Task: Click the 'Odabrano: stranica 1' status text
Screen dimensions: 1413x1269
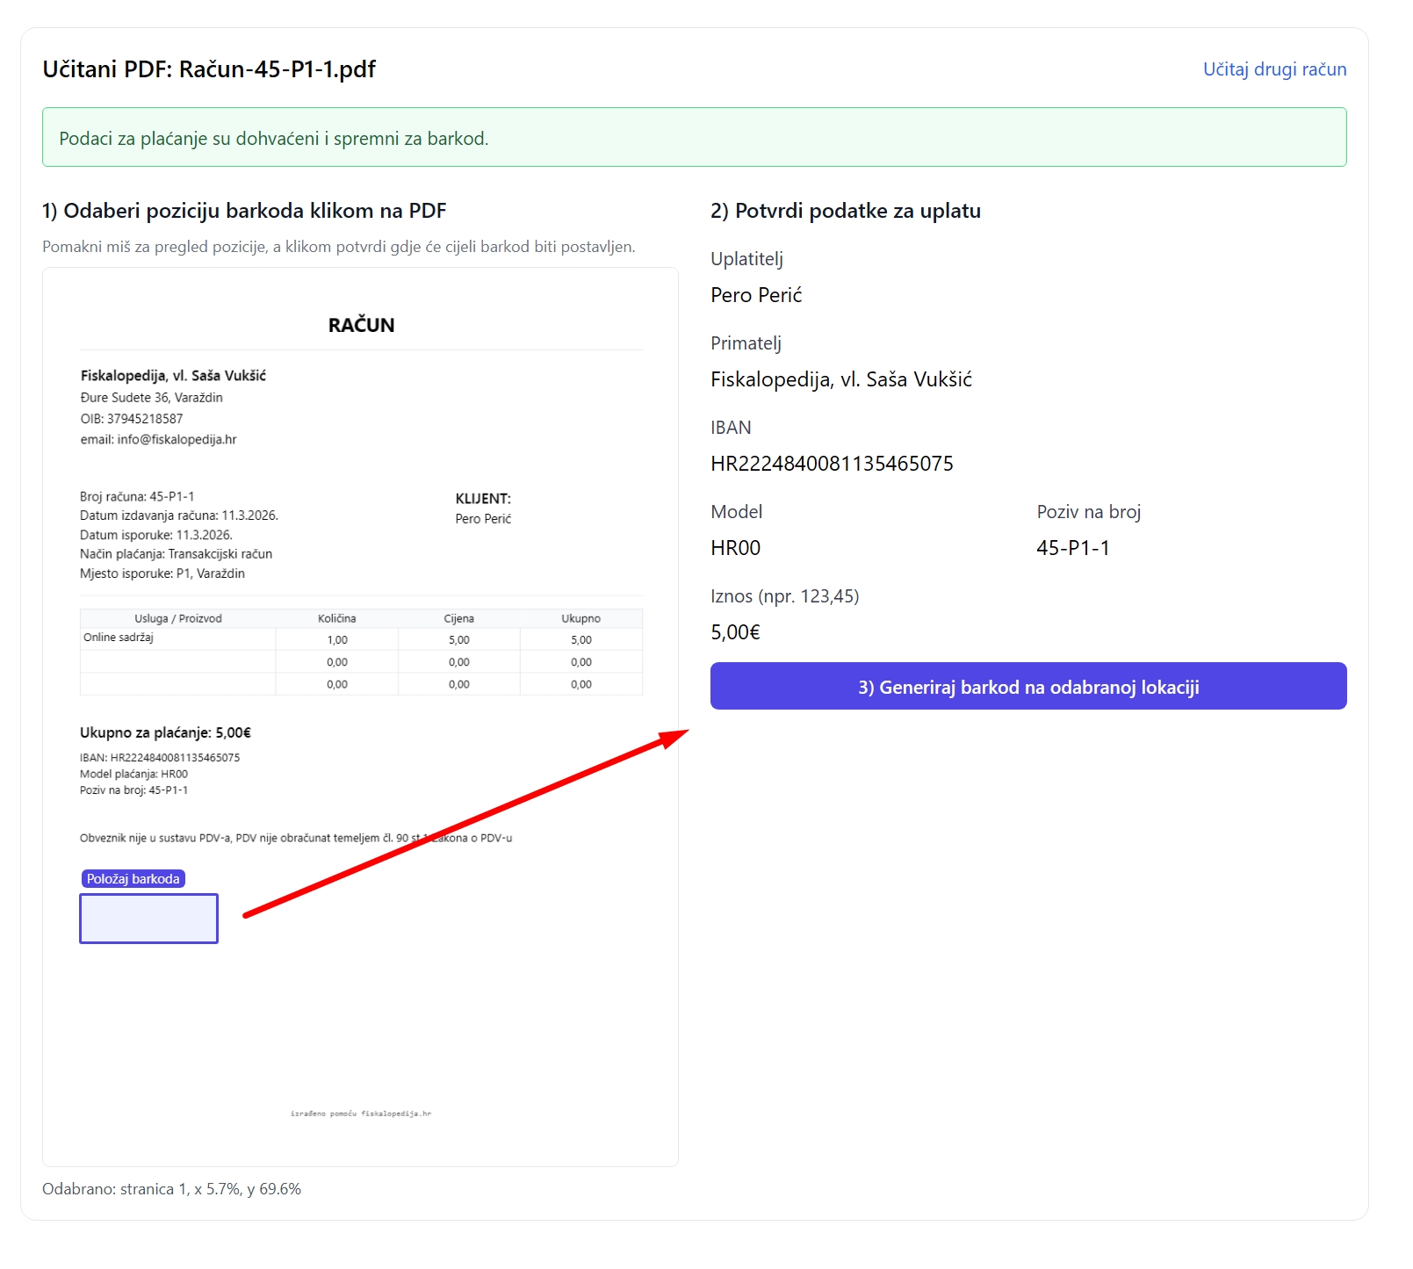Action: tap(171, 1189)
